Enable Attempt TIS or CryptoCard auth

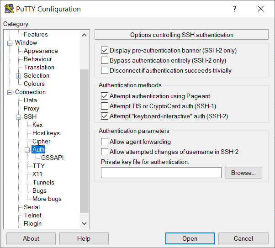click(105, 106)
